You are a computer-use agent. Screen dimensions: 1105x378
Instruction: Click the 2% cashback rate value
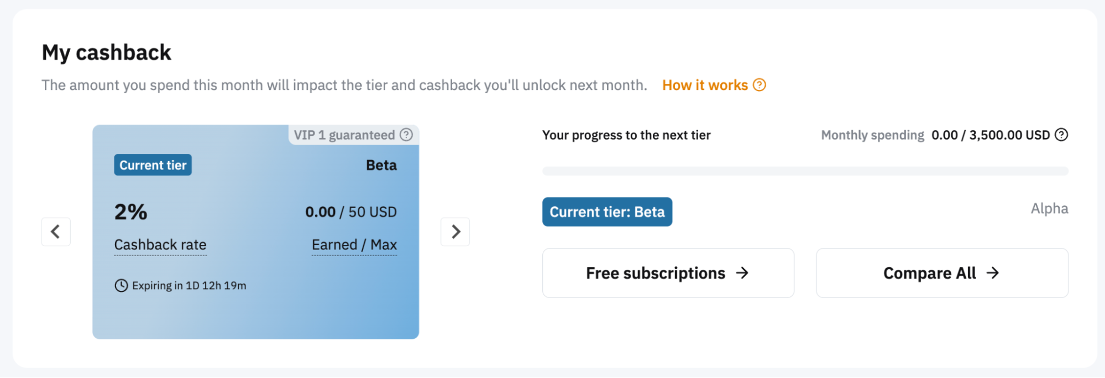point(130,212)
